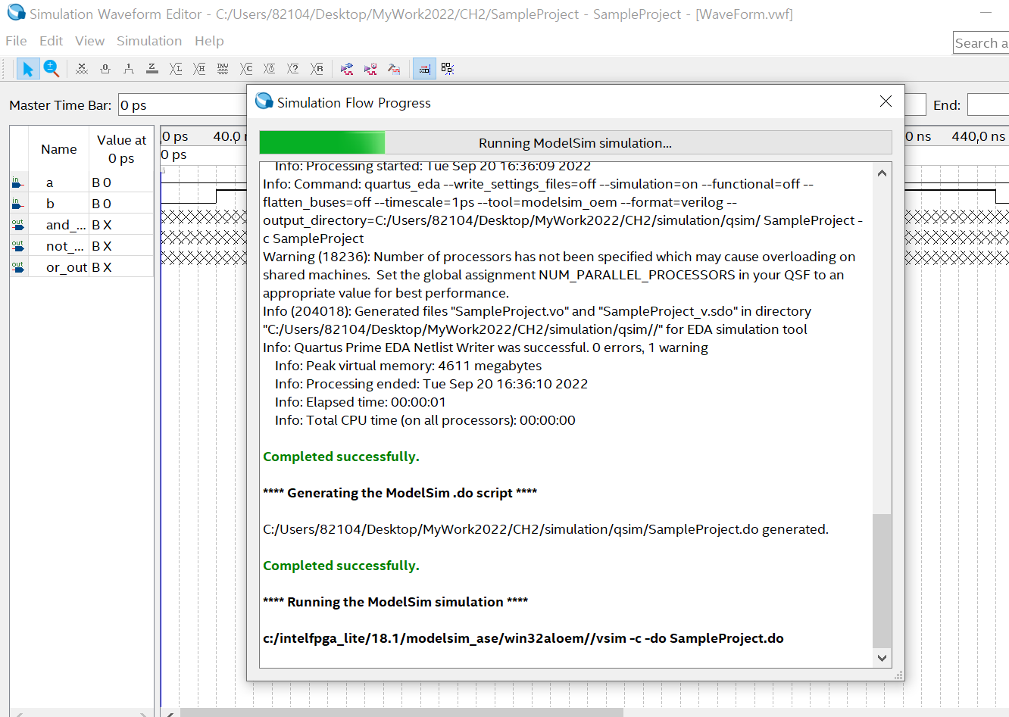Click output pin icon of not_... signal
The height and width of the screenshot is (717, 1009).
(18, 246)
